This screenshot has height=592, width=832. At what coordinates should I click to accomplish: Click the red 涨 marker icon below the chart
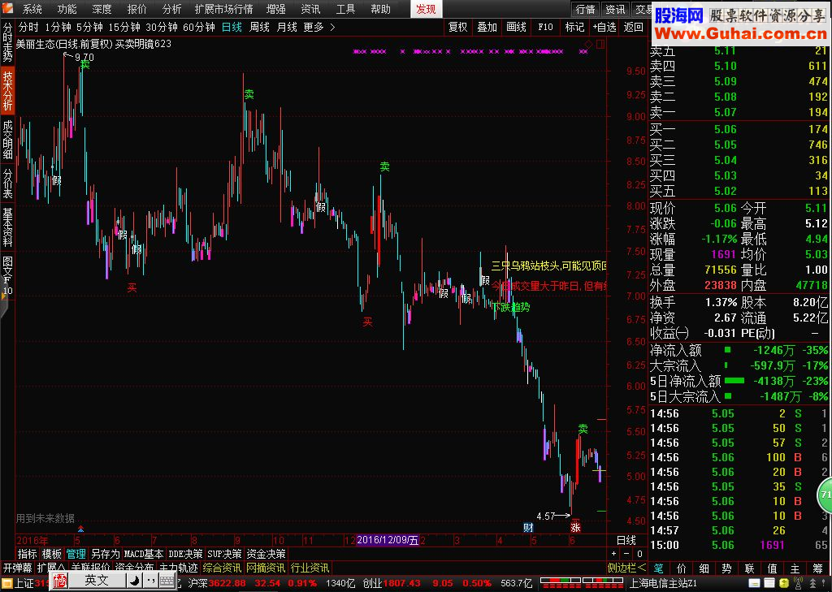575,527
